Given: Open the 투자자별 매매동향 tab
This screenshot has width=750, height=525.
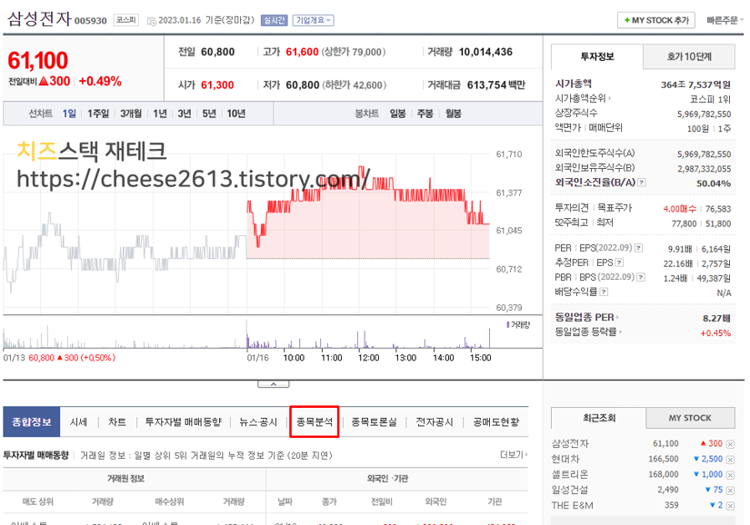Looking at the screenshot, I should click(184, 421).
